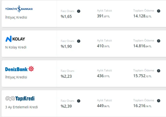The width and height of the screenshot is (166, 117).
Task: Open İhtiyaç Kredisi under Türkiye İş Bankası
Action: pos(16,17)
